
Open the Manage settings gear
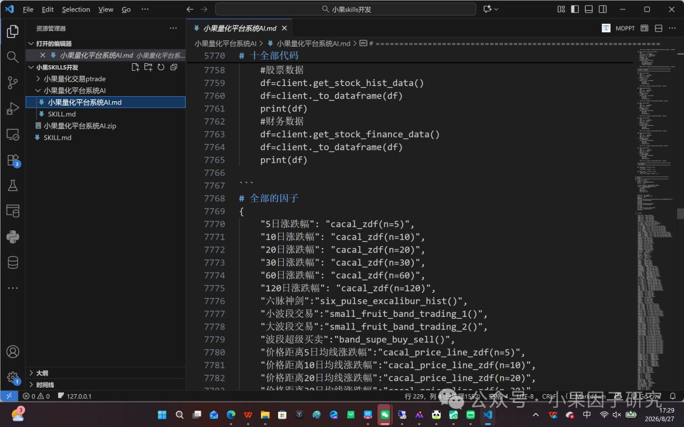coord(13,377)
